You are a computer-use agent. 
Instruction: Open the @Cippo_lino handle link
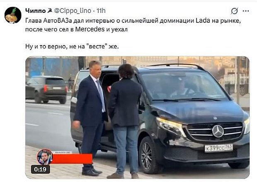tap(73, 11)
